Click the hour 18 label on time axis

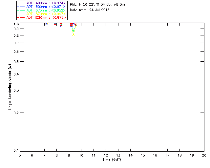(x=180, y=156)
